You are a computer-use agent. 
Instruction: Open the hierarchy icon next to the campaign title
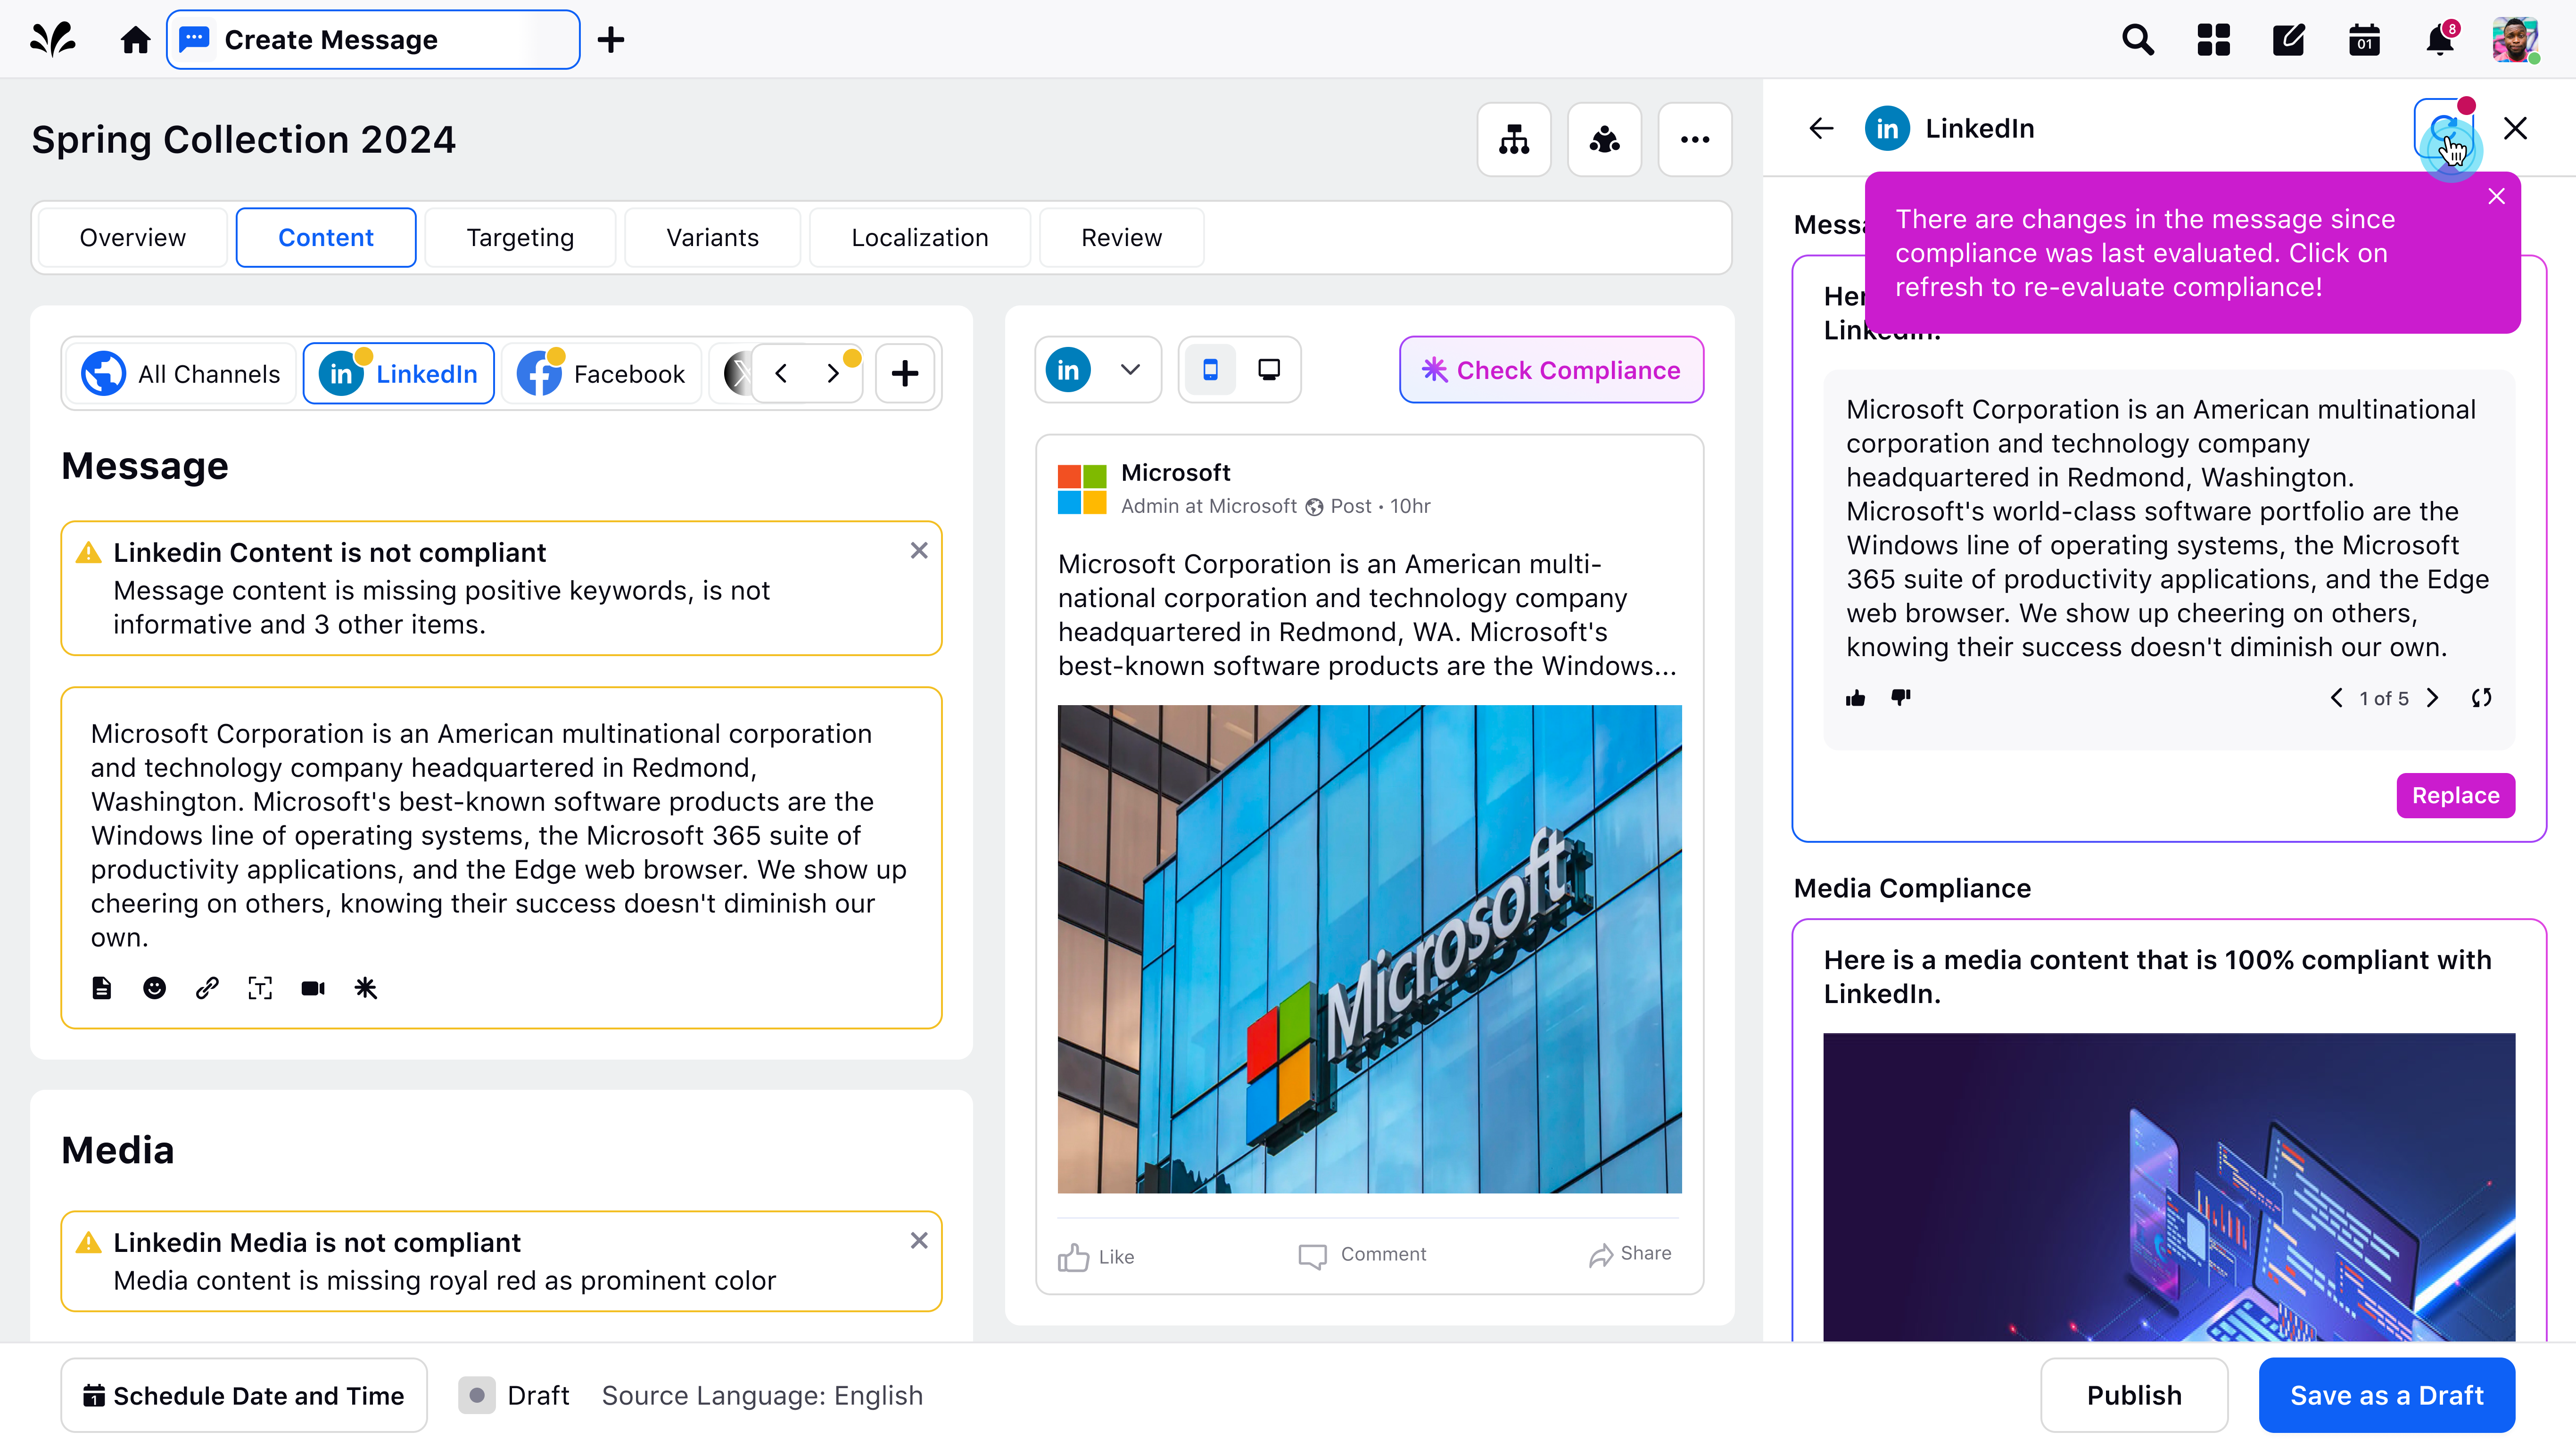(1513, 139)
